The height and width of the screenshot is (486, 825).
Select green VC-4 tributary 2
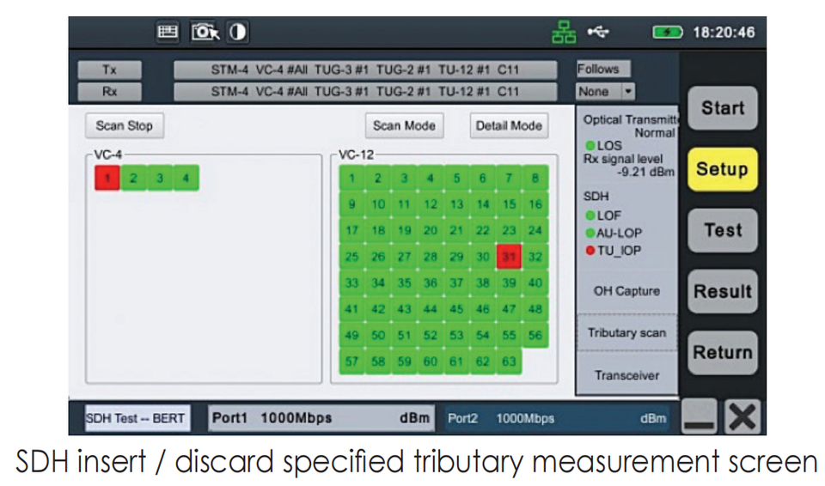tap(134, 178)
